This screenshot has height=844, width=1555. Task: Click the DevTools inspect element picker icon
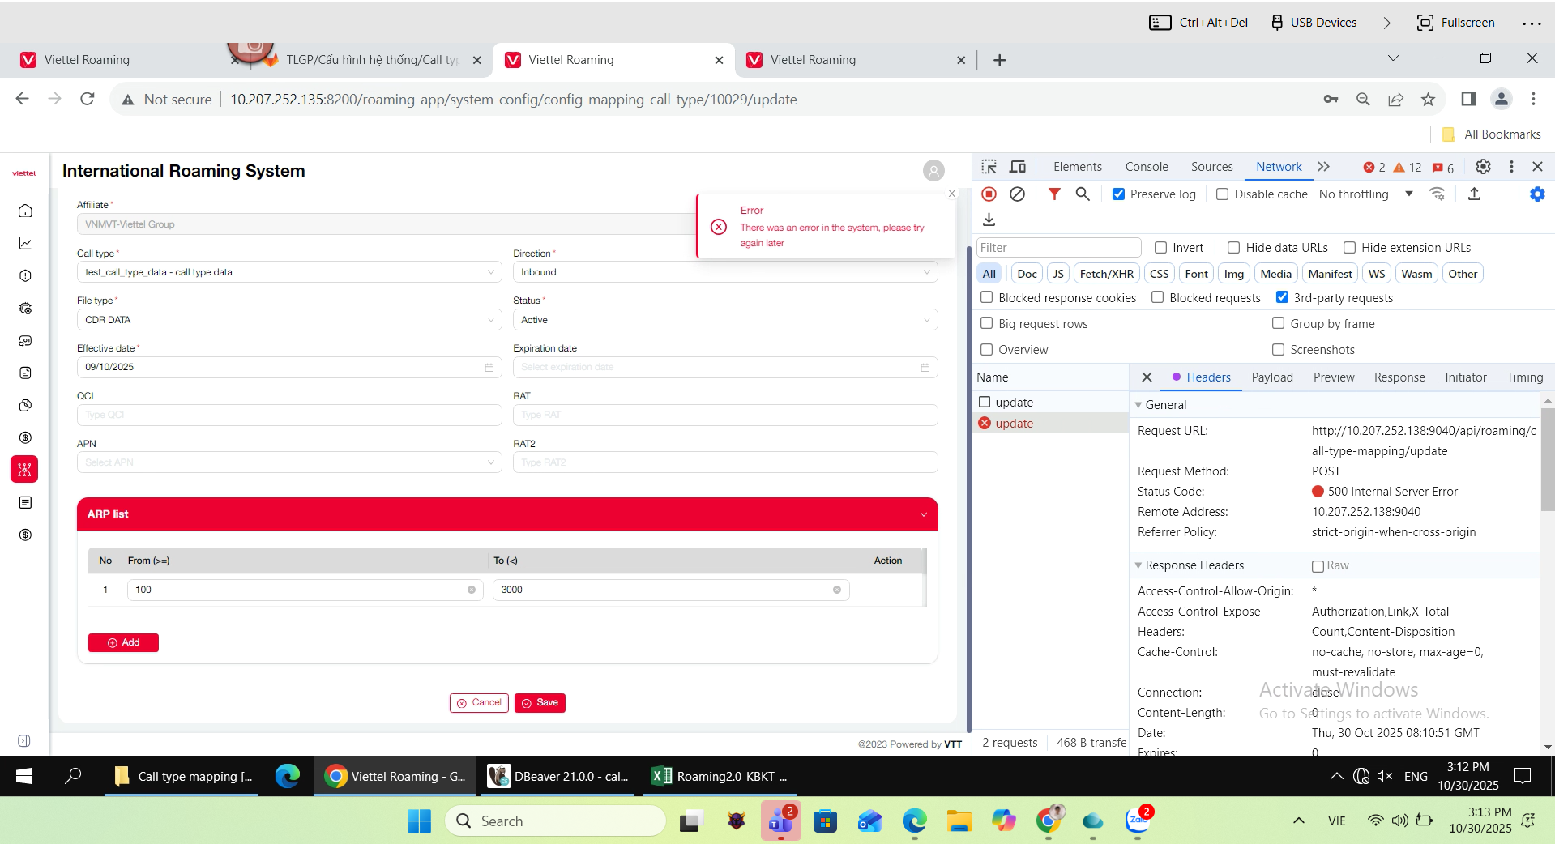[989, 167]
